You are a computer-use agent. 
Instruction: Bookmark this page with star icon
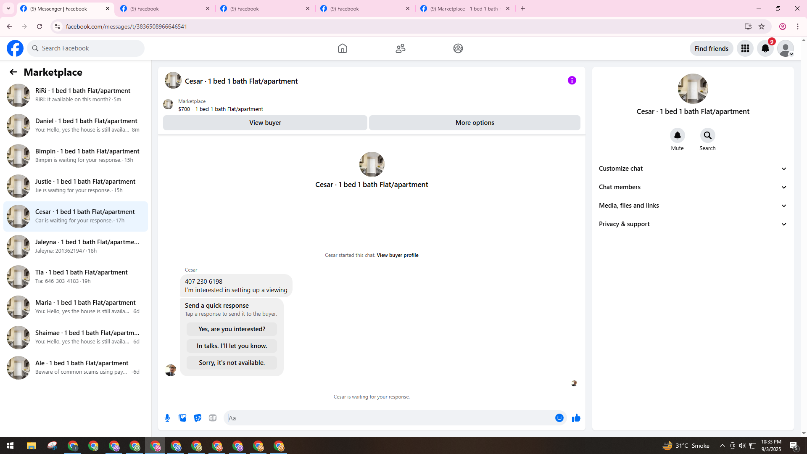762,26
